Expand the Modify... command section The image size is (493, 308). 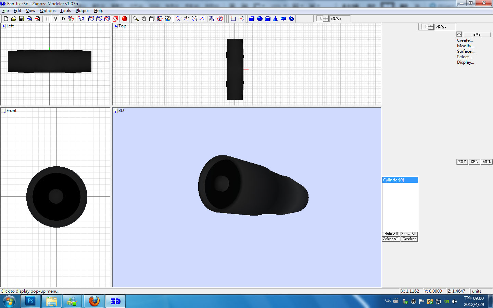tap(465, 46)
